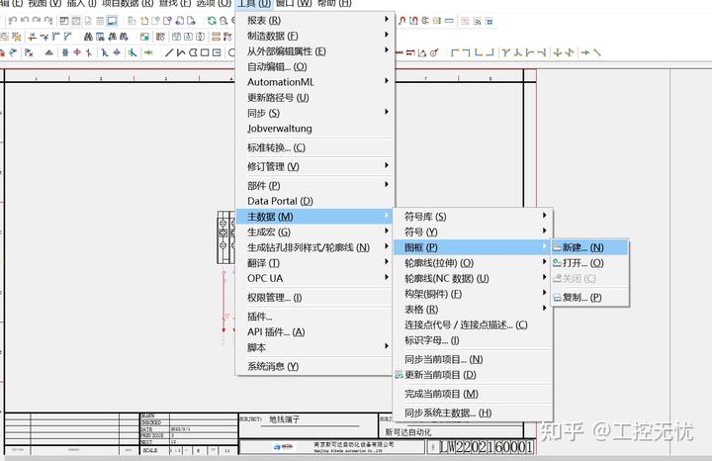Insert the rightward T-node symbol
Viewport: 712px width, 461px height.
click(529, 52)
